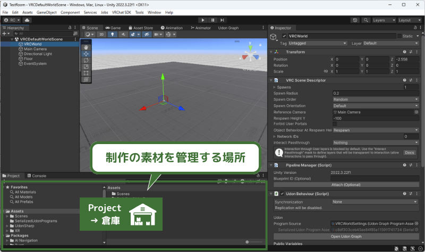Open the Layer Default dropdown
The image size is (425, 252).
[x=391, y=43]
